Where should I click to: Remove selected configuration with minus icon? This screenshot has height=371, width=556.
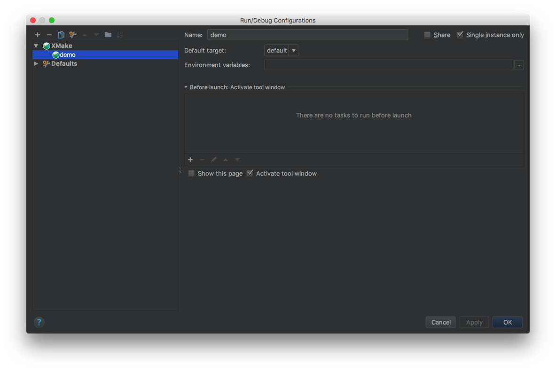(49, 35)
